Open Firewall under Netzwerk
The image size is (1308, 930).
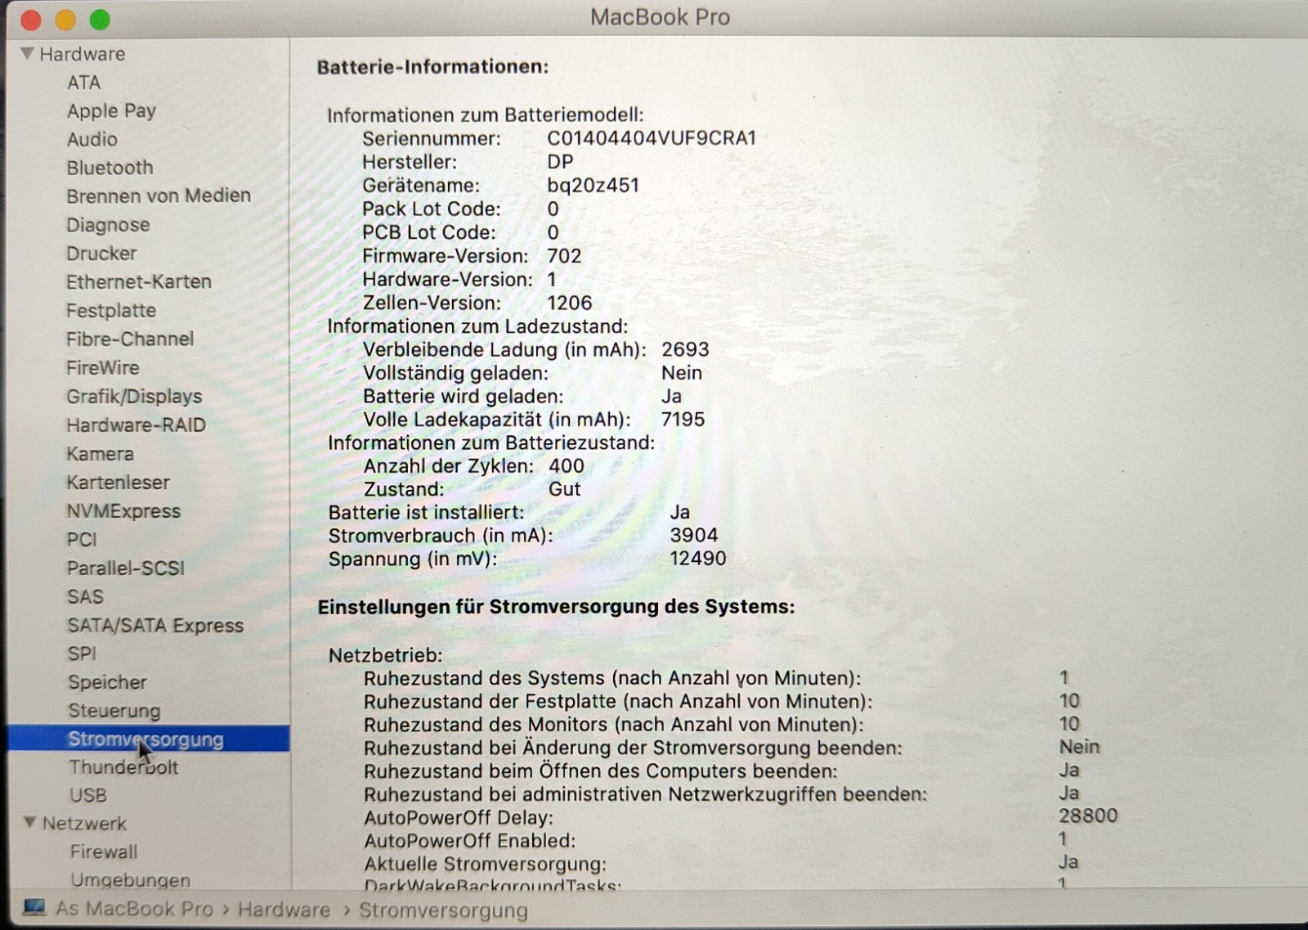pyautogui.click(x=104, y=851)
